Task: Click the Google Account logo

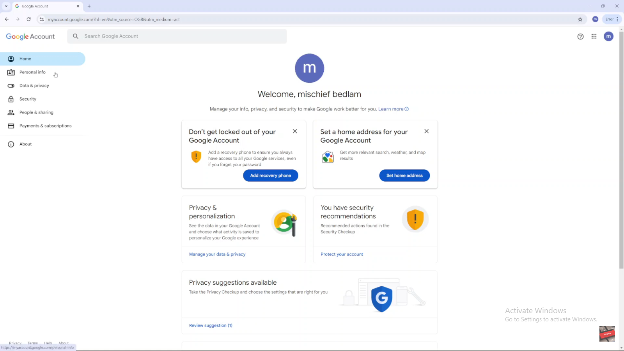Action: click(30, 36)
